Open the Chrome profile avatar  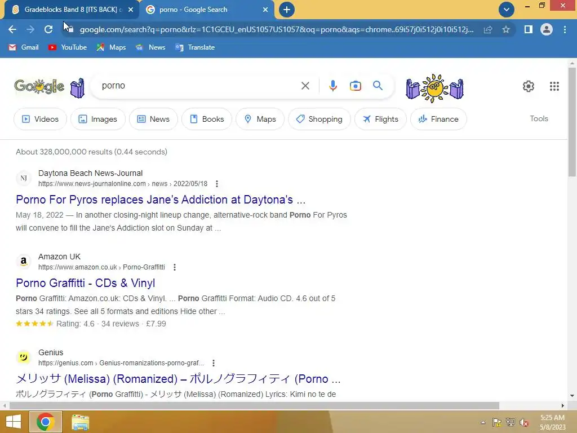[x=547, y=29]
